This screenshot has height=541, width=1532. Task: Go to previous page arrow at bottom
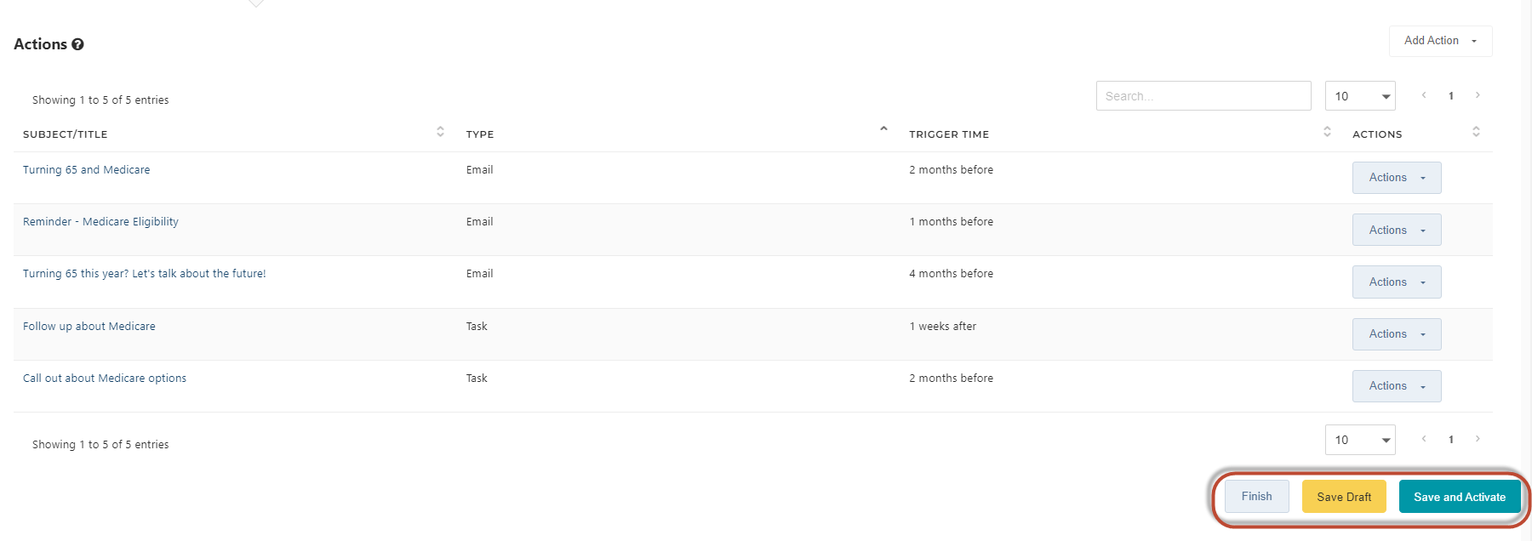tap(1424, 439)
